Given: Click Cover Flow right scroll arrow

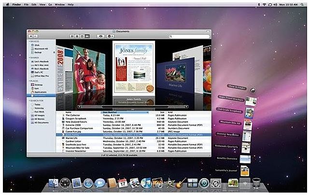Looking at the screenshot, I should [x=186, y=107].
